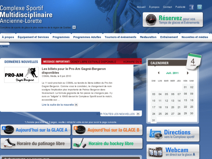
Task: Open the Facebook page icon
Action: click(192, 7)
